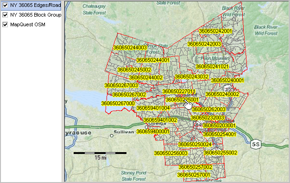290x183 pixels.
Task: Click the 5S highway shield icon
Action: 256,144
